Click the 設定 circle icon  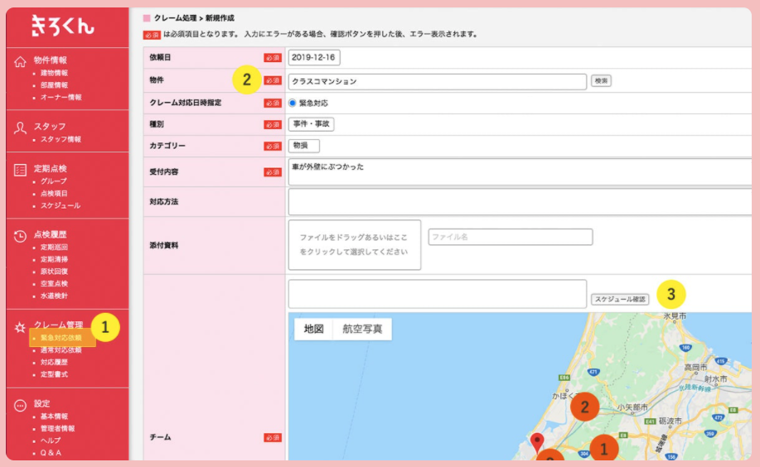tap(20, 406)
